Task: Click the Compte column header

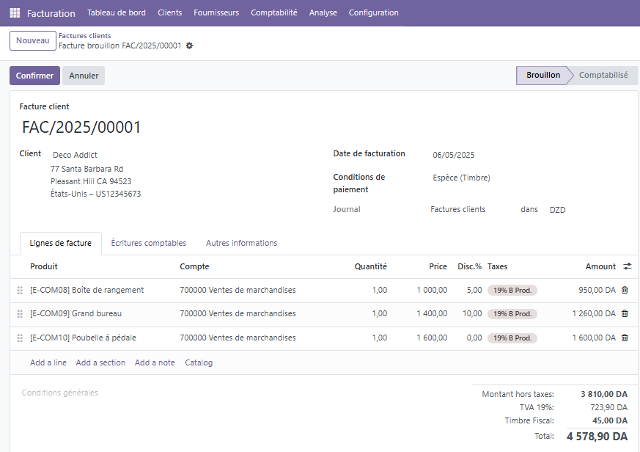Action: click(194, 266)
